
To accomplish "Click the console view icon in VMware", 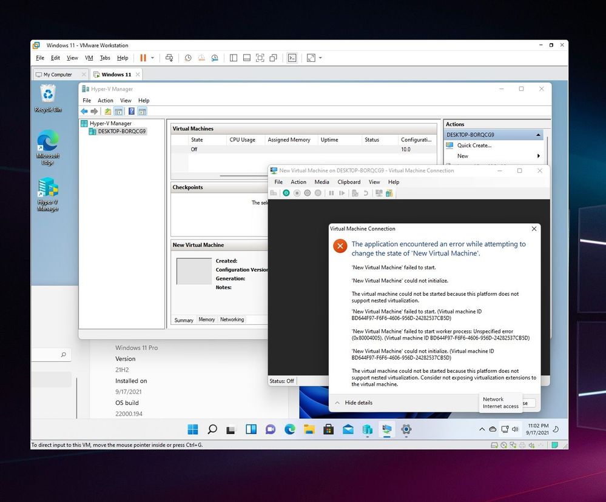I will pyautogui.click(x=292, y=58).
